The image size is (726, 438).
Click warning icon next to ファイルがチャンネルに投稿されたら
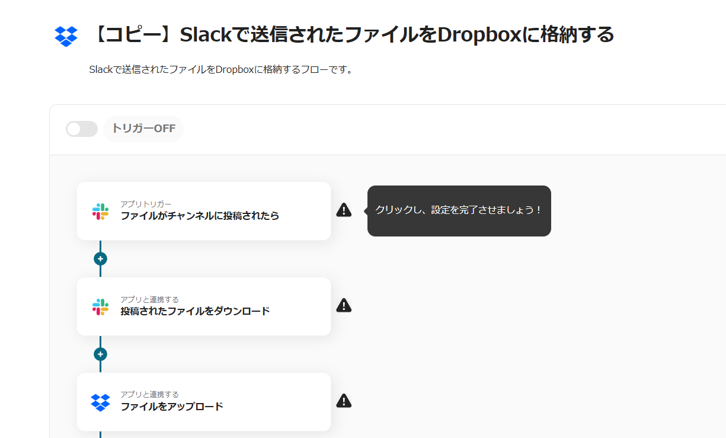344,210
